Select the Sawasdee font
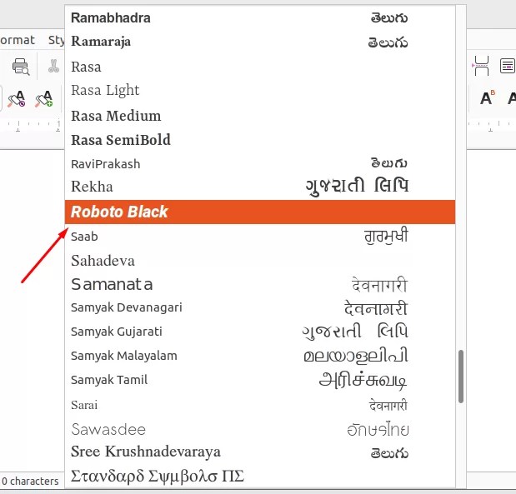The image size is (516, 494). (x=260, y=430)
